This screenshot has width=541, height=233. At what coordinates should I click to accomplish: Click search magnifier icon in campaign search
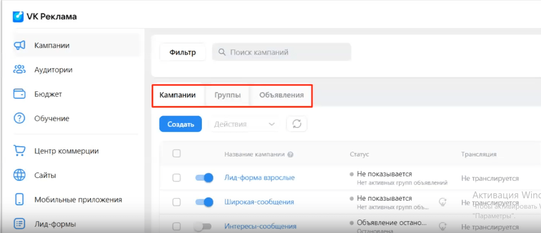(222, 52)
